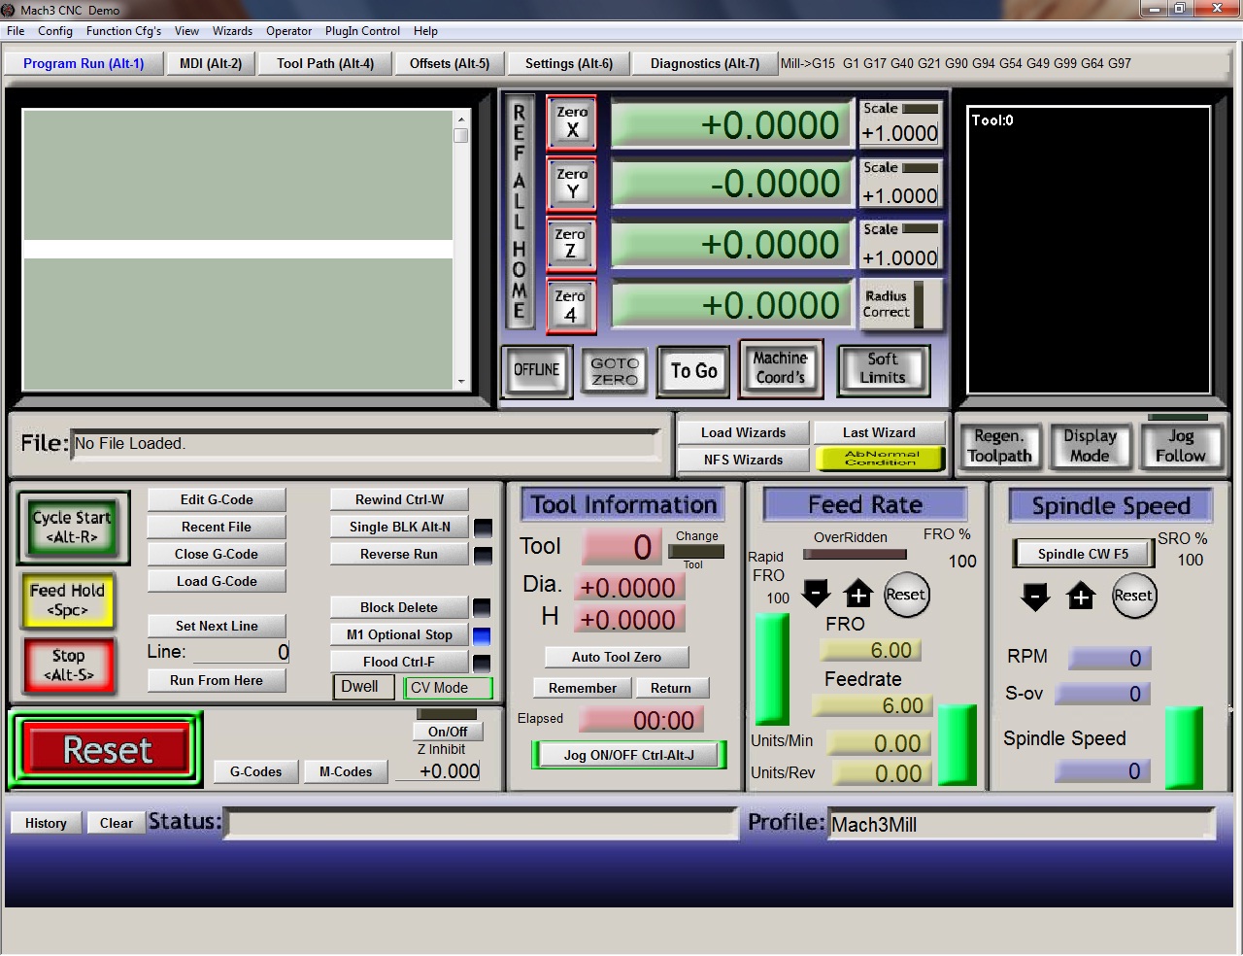Image resolution: width=1243 pixels, height=956 pixels.
Task: Toggle Flood Ctrl-F coolant
Action: pos(399,662)
